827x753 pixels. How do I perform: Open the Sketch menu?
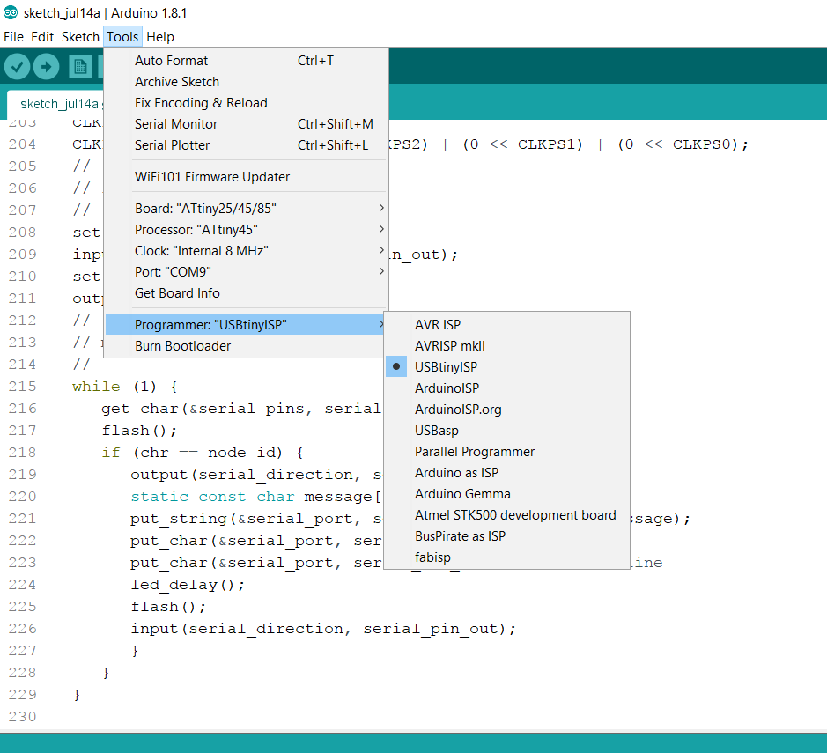[x=80, y=37]
